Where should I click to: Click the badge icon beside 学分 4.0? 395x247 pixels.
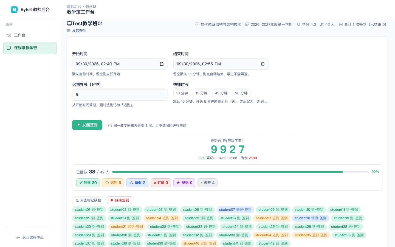tap(299, 24)
